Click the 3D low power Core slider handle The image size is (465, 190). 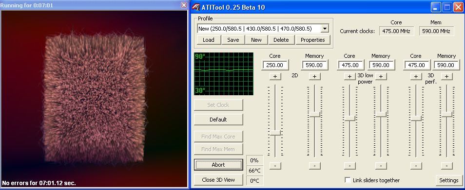click(x=349, y=118)
